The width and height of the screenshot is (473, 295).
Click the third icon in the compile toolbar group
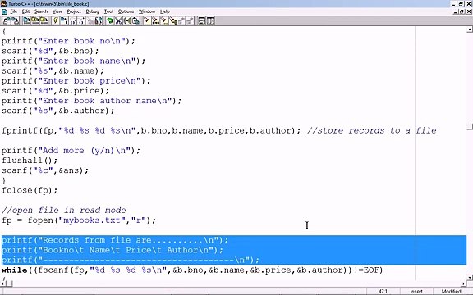(x=73, y=20)
